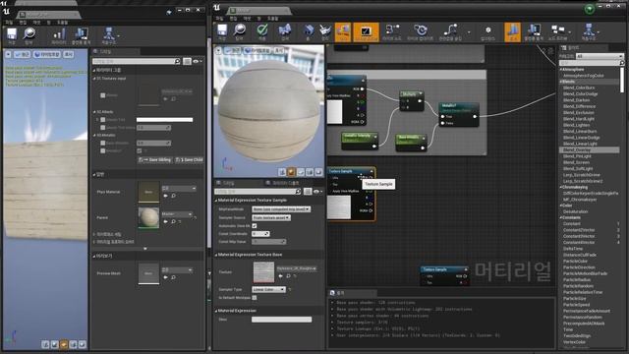Image resolution: width=629 pixels, height=354 pixels.
Task: Collapse Material Expression Texture Base section
Action: 216,255
